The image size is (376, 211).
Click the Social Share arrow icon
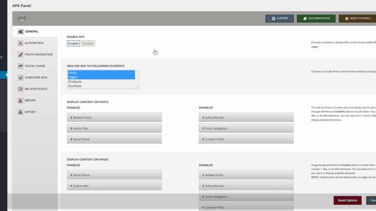point(21,66)
